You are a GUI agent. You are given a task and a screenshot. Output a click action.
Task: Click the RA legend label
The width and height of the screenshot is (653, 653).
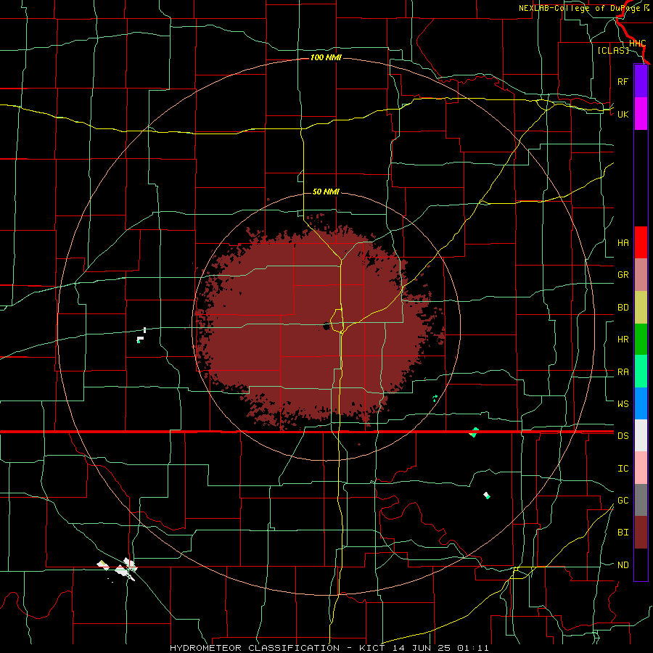coord(623,372)
